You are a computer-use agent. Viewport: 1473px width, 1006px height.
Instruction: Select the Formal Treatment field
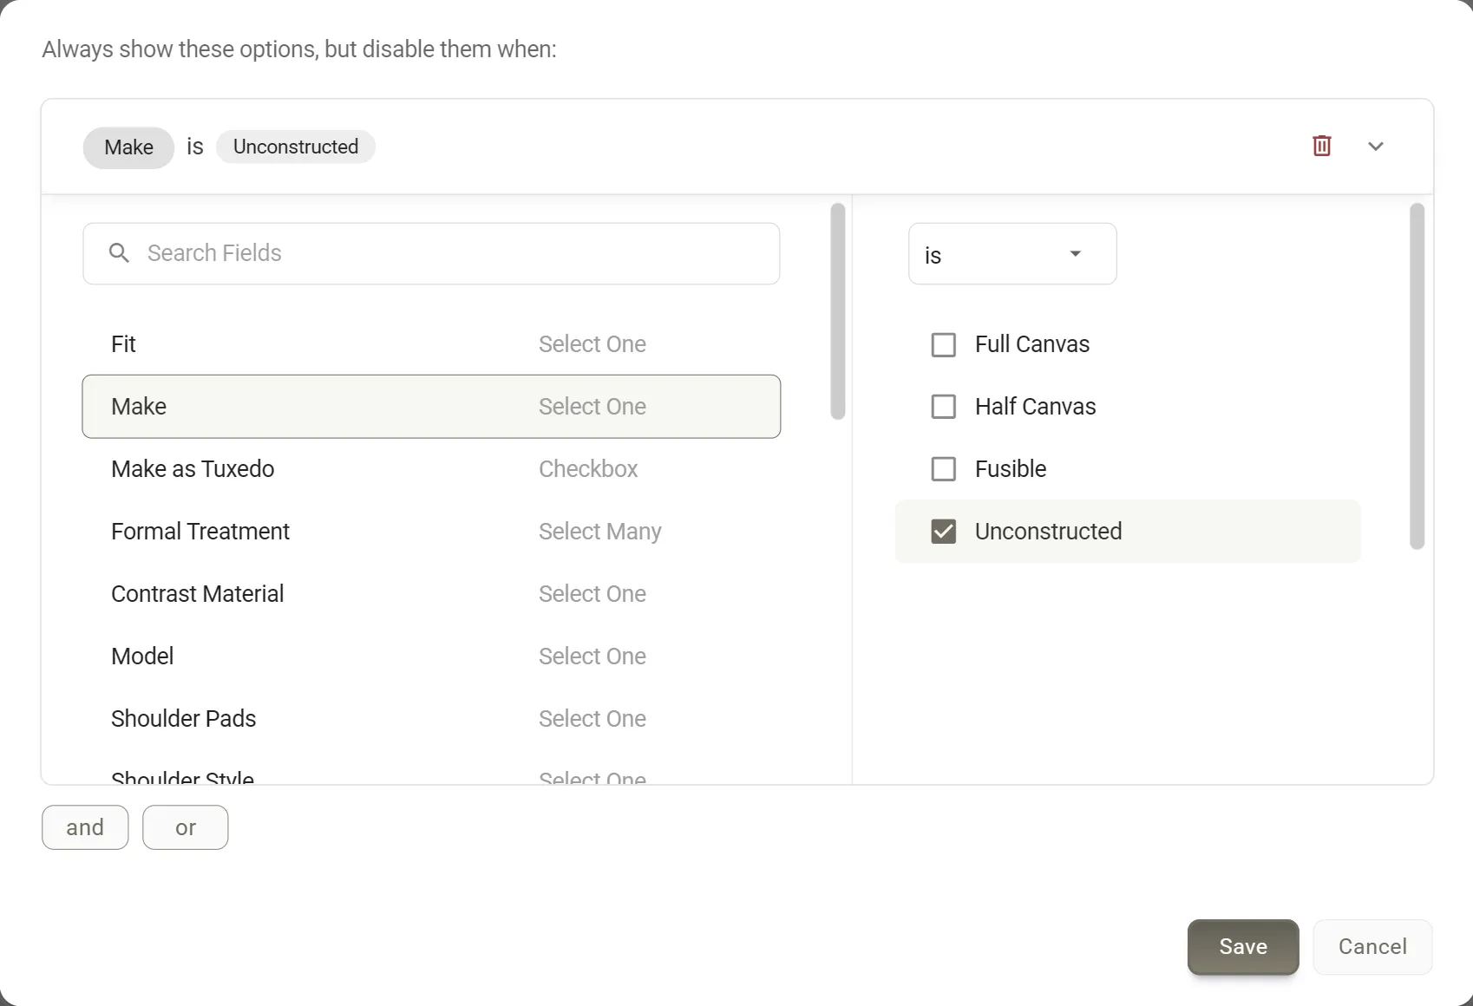tap(431, 532)
